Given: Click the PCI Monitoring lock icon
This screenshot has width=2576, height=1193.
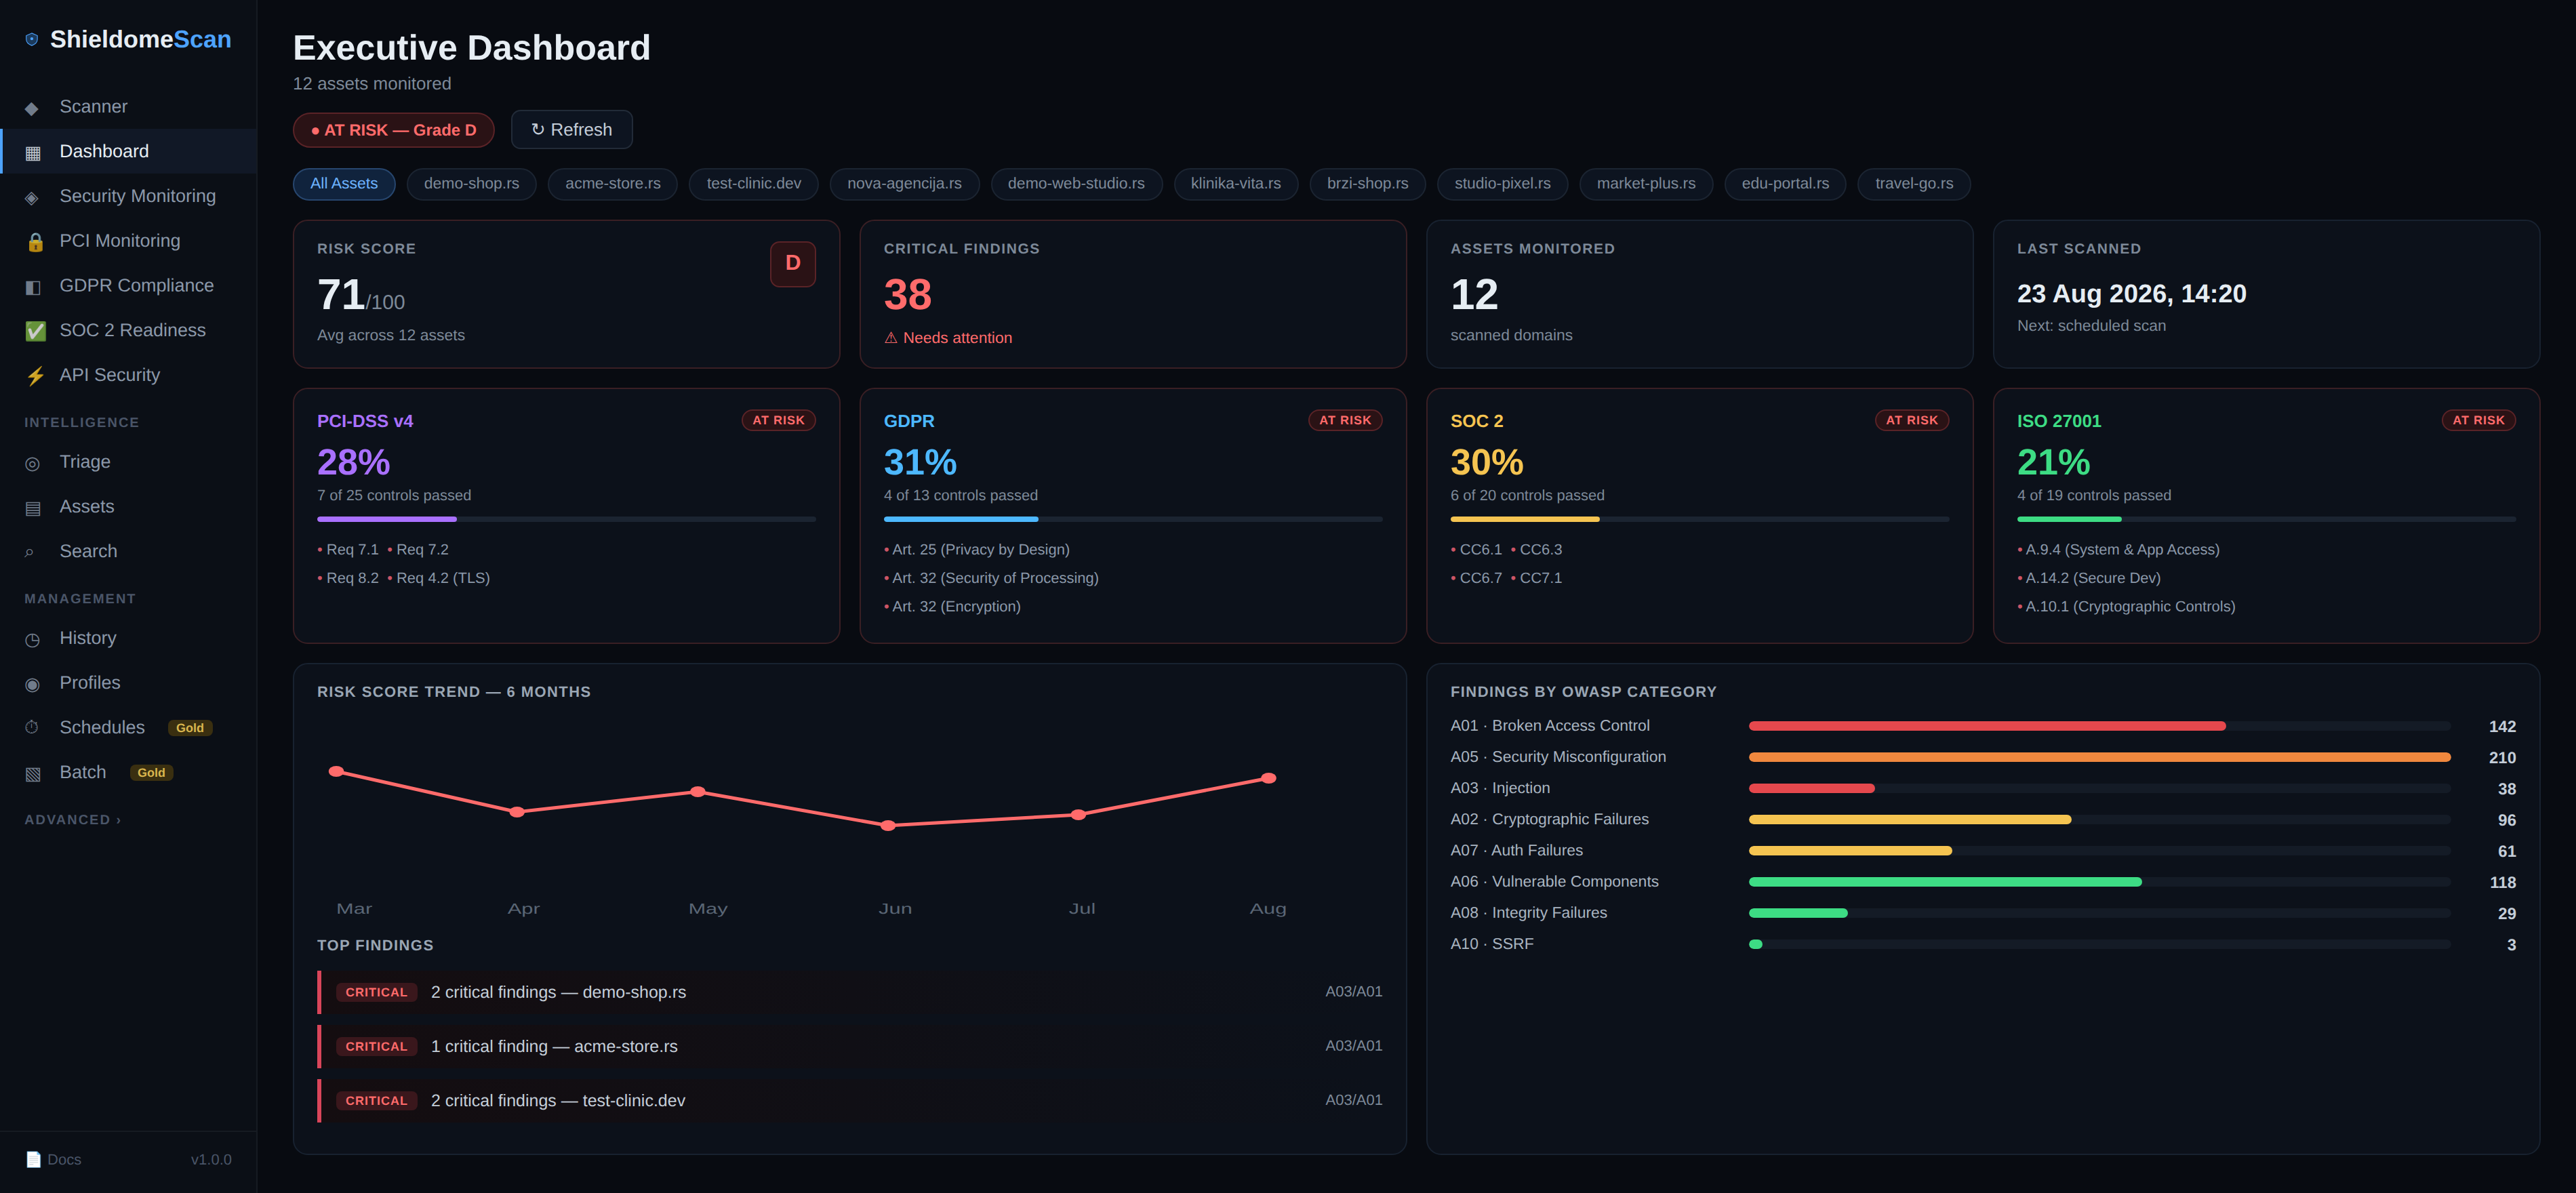Looking at the screenshot, I should 35,242.
